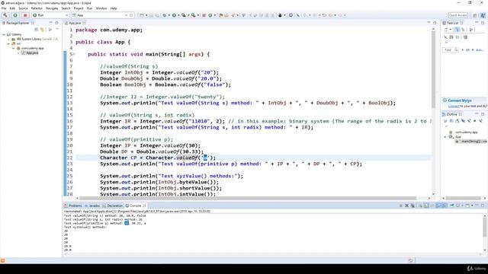Open the App launch configuration dropdown
Viewport: 488px width, 274px height.
pyautogui.click(x=126, y=15)
